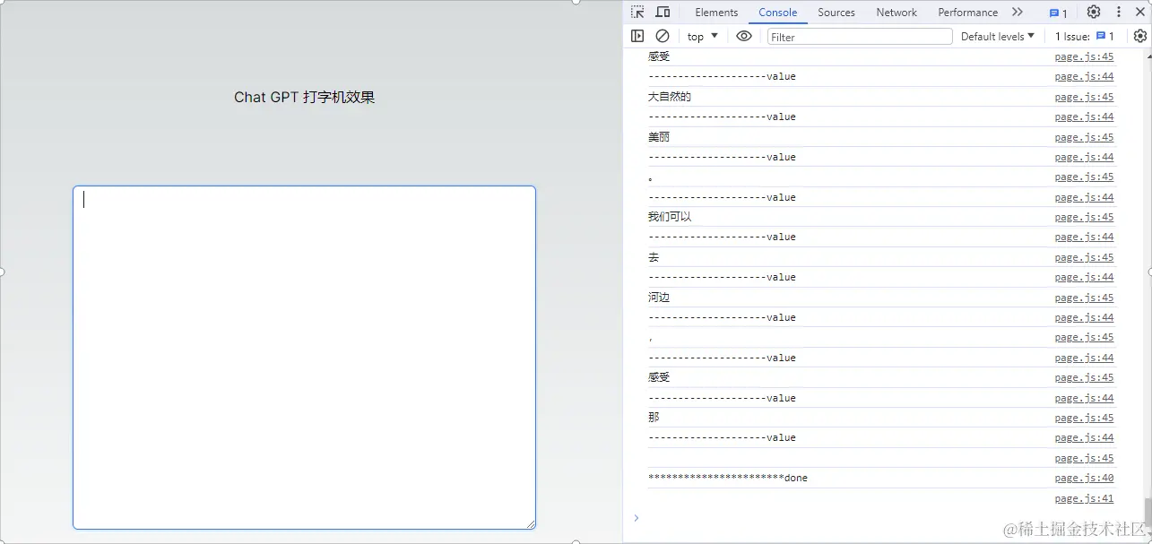This screenshot has height=544, width=1152.
Task: Open DevTools settings gear icon
Action: (1094, 13)
